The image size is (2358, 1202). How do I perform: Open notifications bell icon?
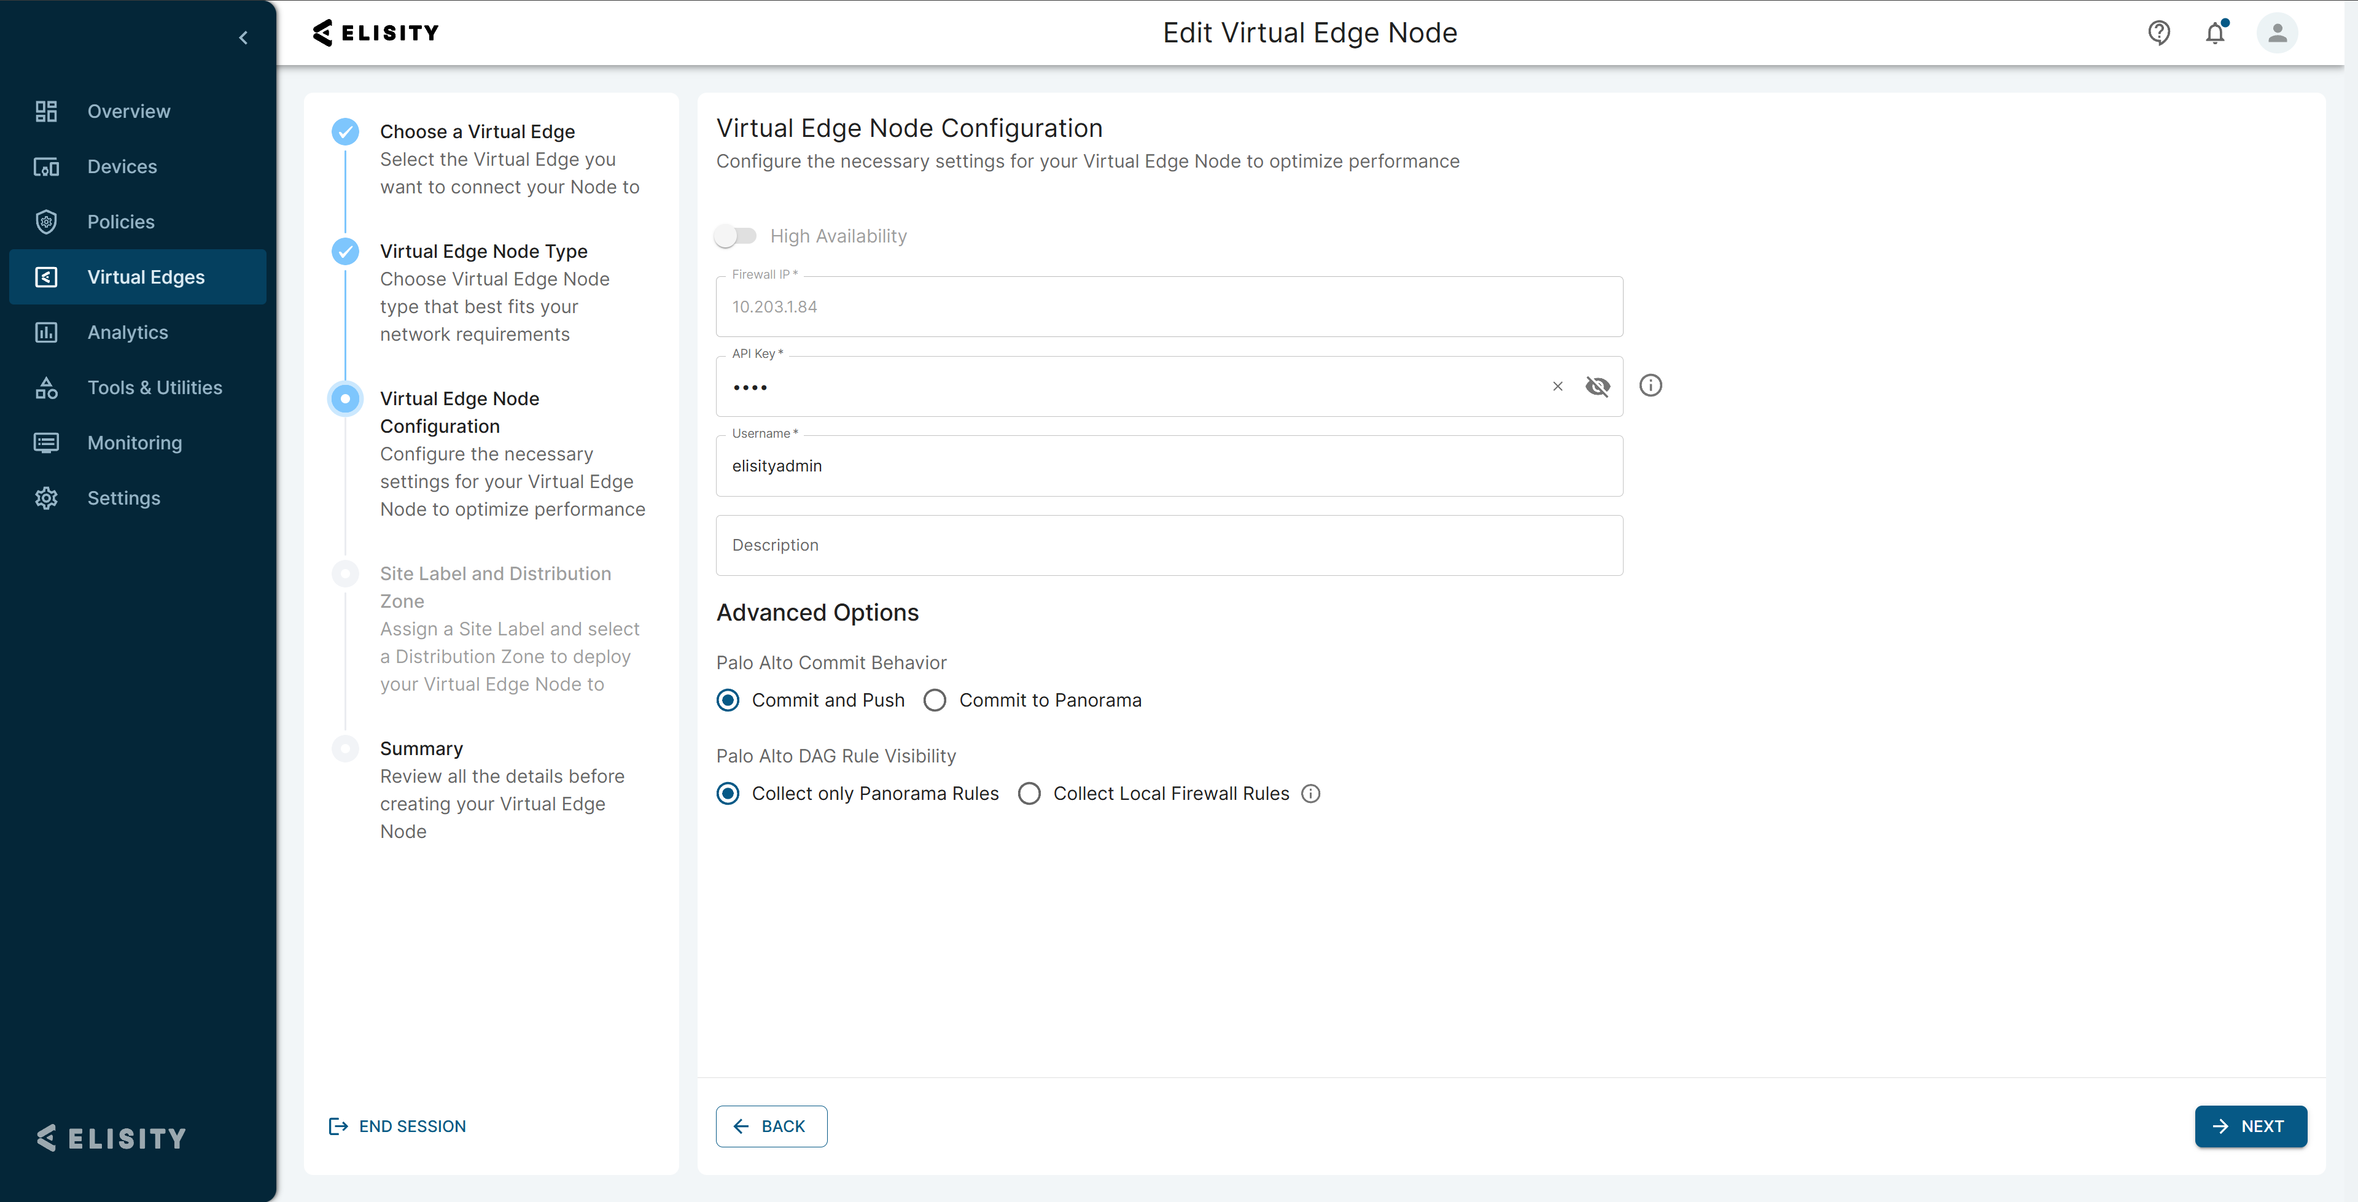pos(2215,33)
